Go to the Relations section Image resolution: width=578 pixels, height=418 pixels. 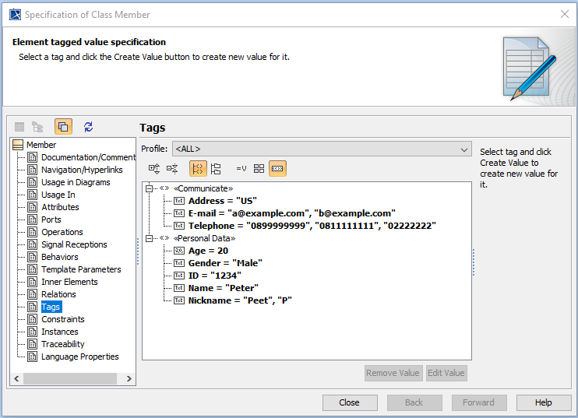(x=58, y=294)
